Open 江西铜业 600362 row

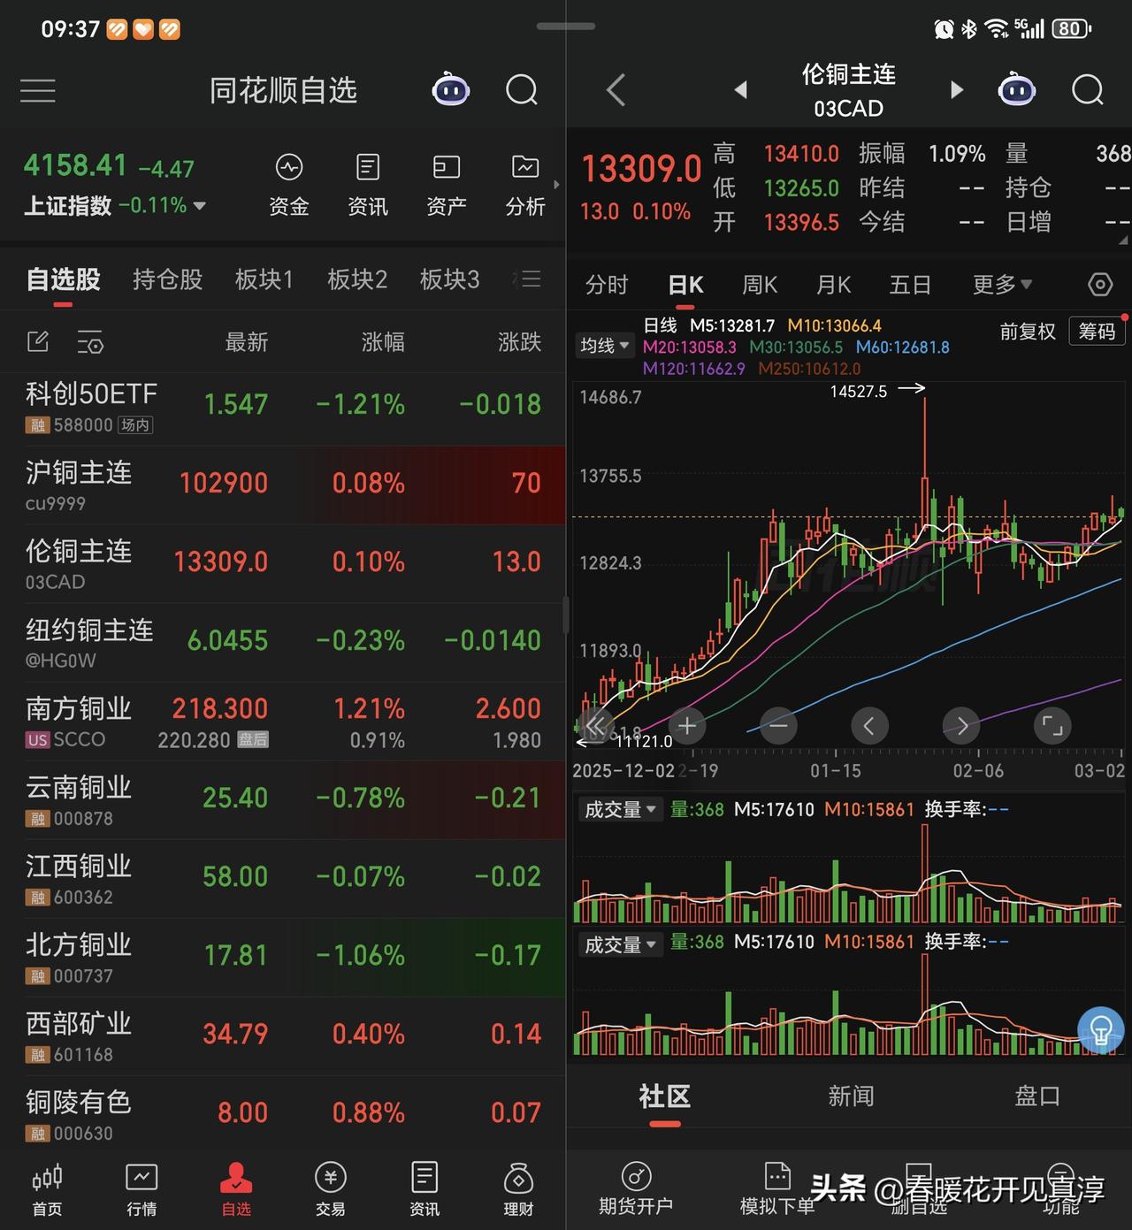283,879
